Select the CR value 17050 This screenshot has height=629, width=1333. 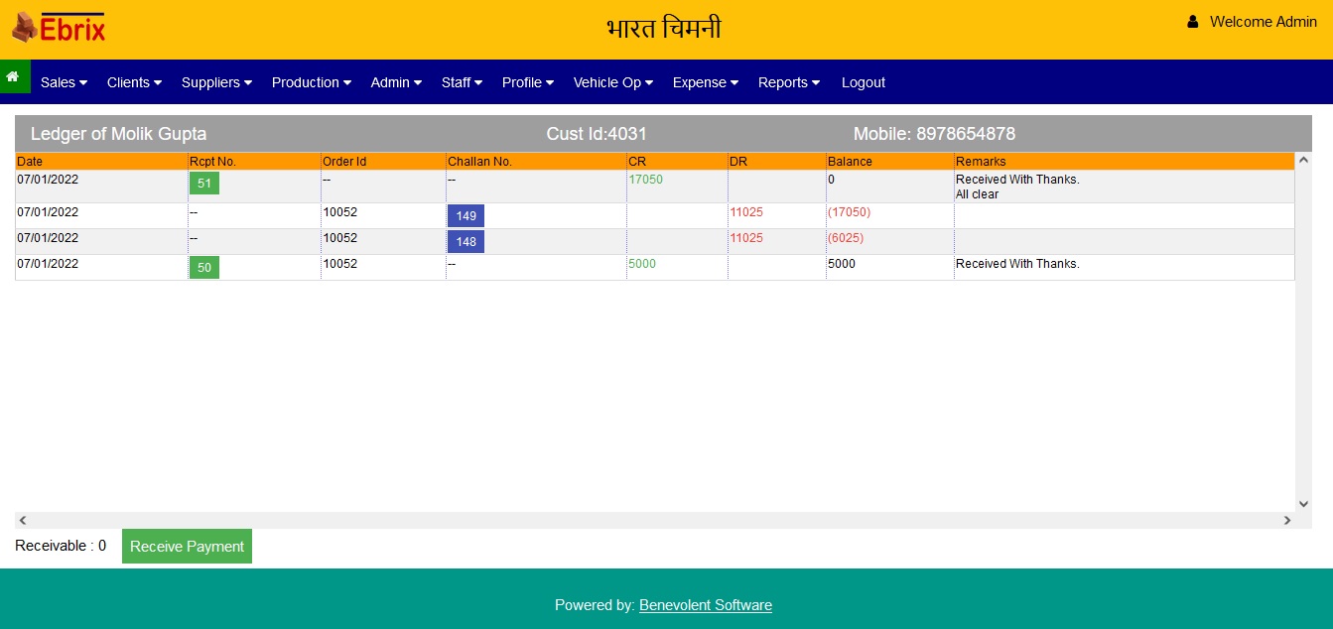(x=646, y=180)
